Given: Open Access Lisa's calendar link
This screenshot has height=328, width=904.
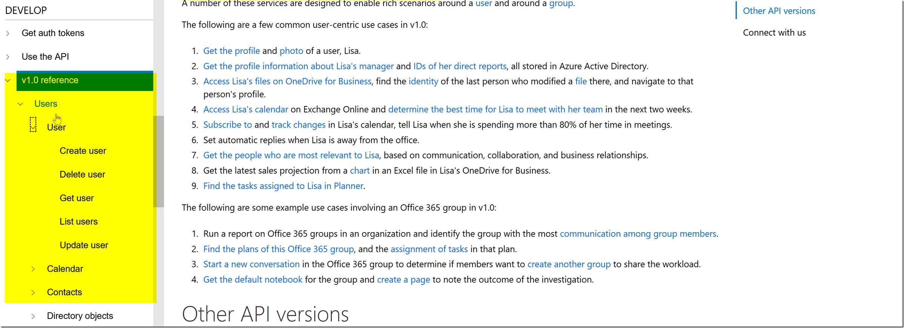Looking at the screenshot, I should tap(246, 109).
